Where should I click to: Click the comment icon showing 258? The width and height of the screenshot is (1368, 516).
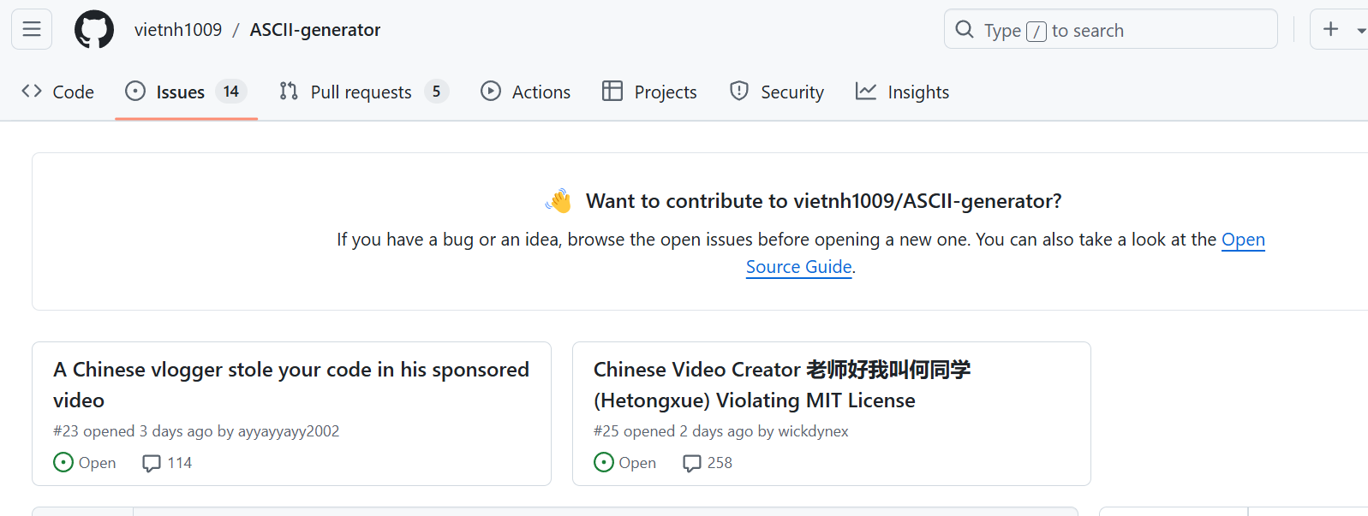pyautogui.click(x=692, y=463)
